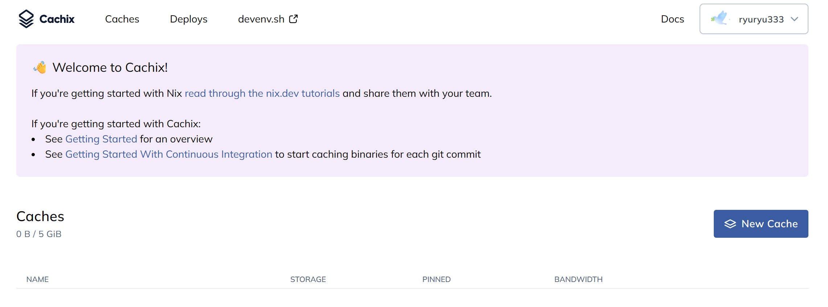The image size is (828, 307).
Task: Click the NAME column header
Action: pyautogui.click(x=37, y=279)
